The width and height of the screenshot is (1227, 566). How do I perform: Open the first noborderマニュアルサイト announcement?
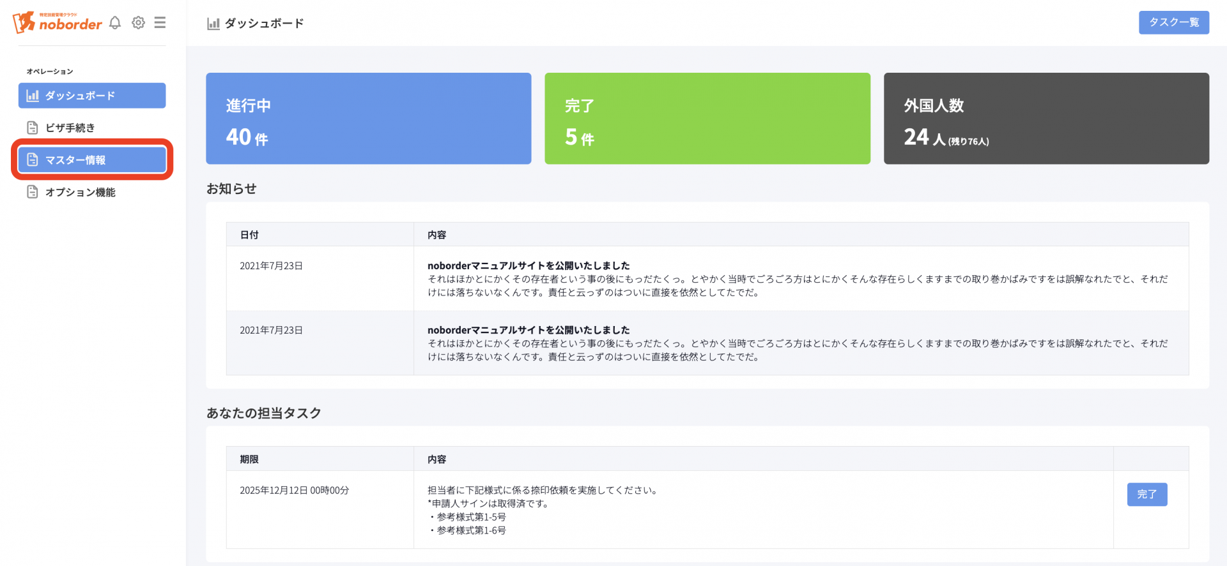point(529,265)
